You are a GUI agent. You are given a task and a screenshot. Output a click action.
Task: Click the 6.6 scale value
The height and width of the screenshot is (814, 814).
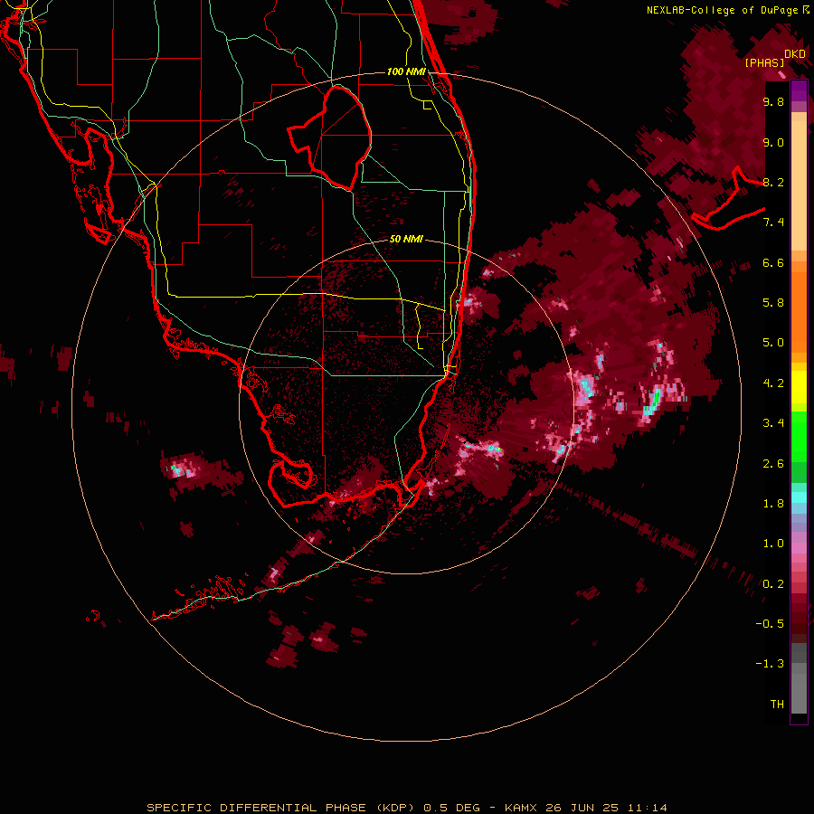(773, 262)
